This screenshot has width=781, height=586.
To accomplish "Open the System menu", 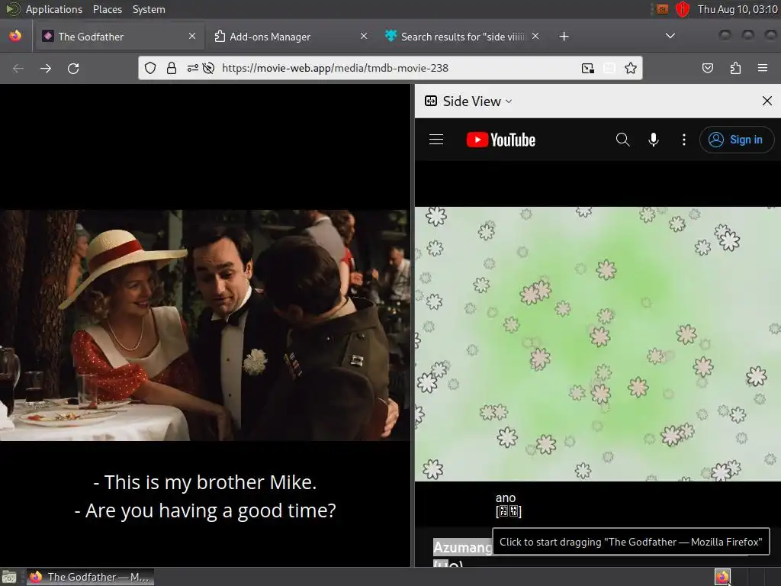I will (149, 9).
